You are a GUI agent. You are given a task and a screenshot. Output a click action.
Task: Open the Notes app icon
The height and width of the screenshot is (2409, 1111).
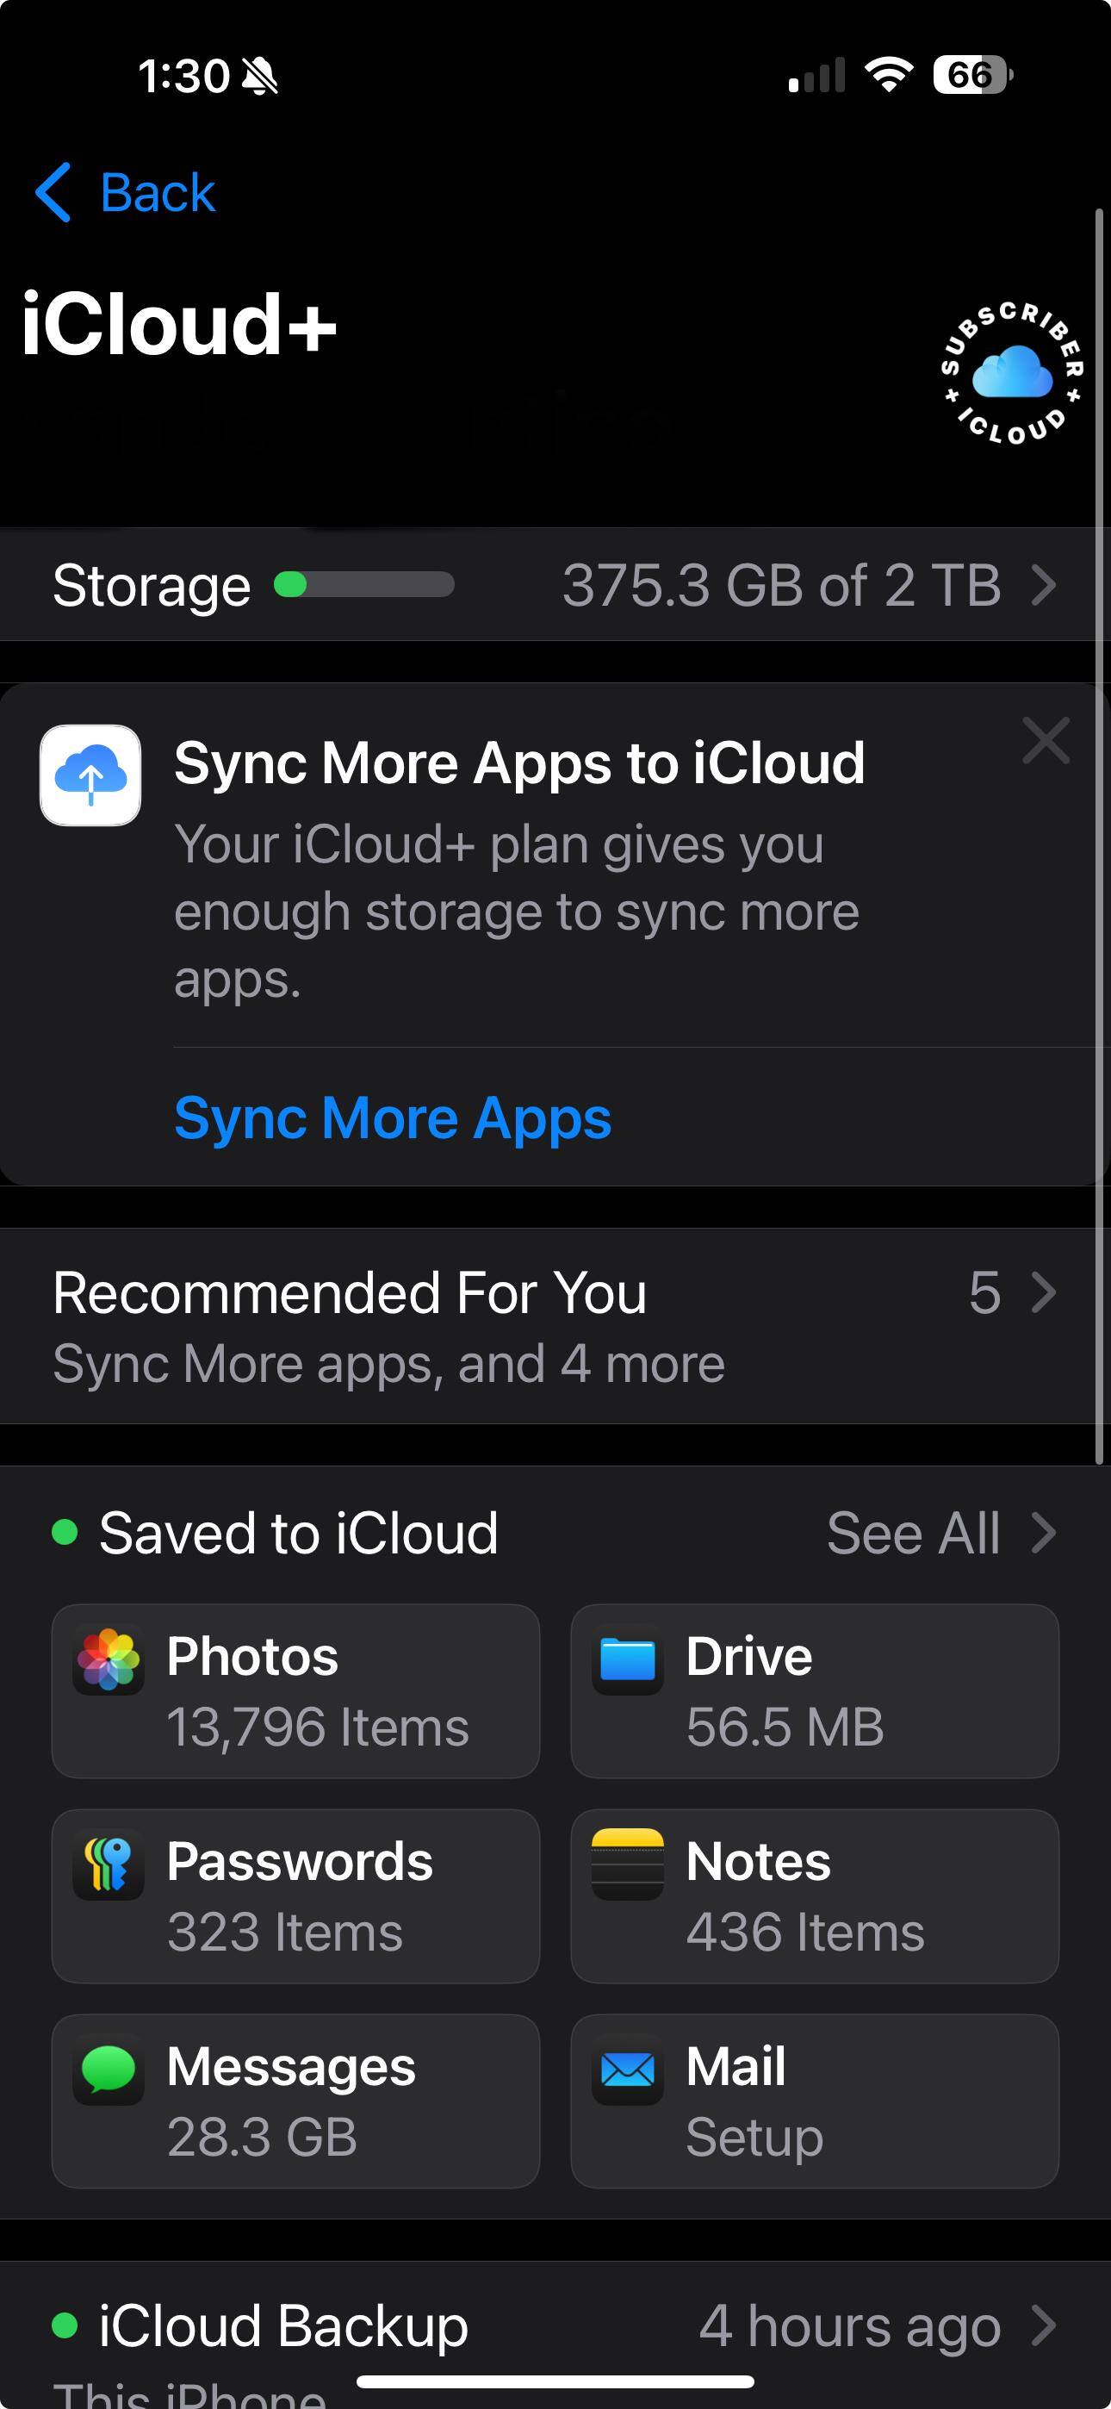tap(628, 1864)
